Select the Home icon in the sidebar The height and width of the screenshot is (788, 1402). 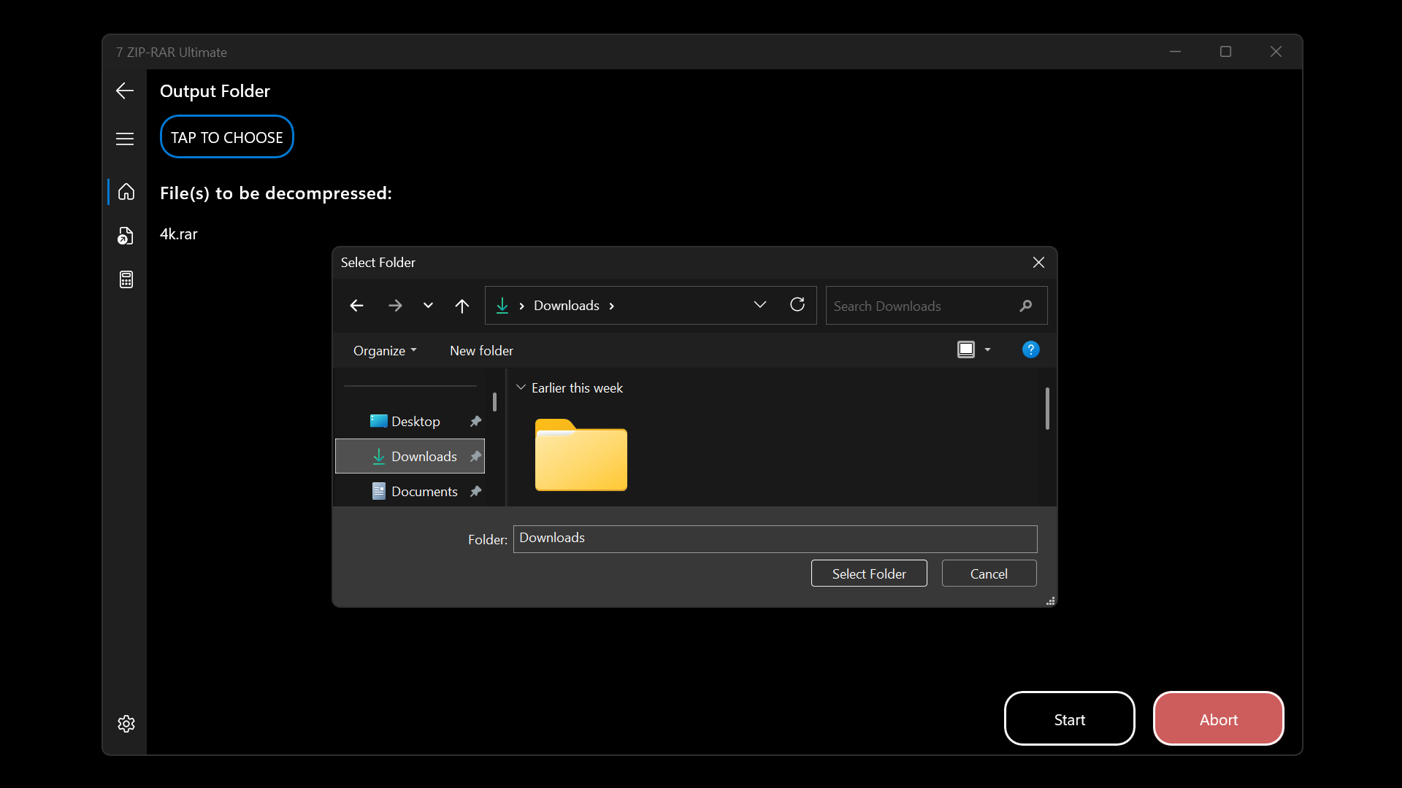[126, 192]
